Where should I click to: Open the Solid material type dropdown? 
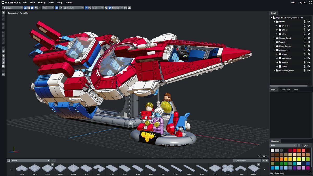click(283, 145)
